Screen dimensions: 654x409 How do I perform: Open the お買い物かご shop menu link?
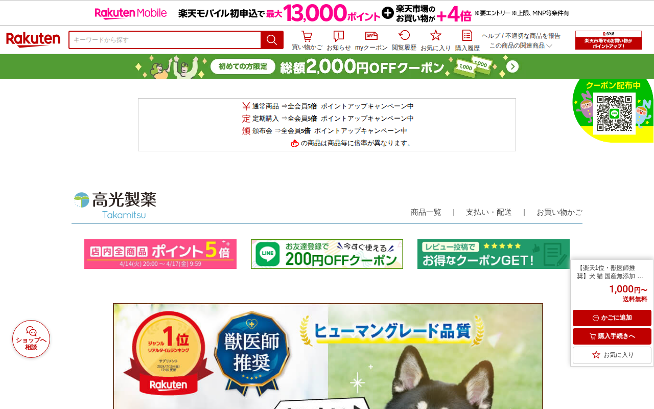tap(559, 212)
